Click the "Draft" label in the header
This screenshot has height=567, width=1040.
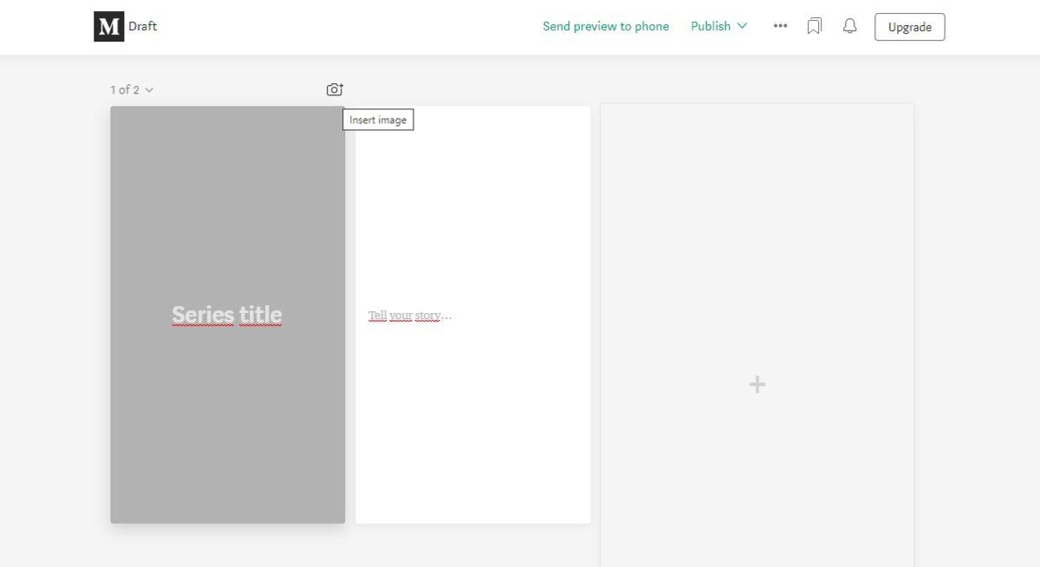143,26
